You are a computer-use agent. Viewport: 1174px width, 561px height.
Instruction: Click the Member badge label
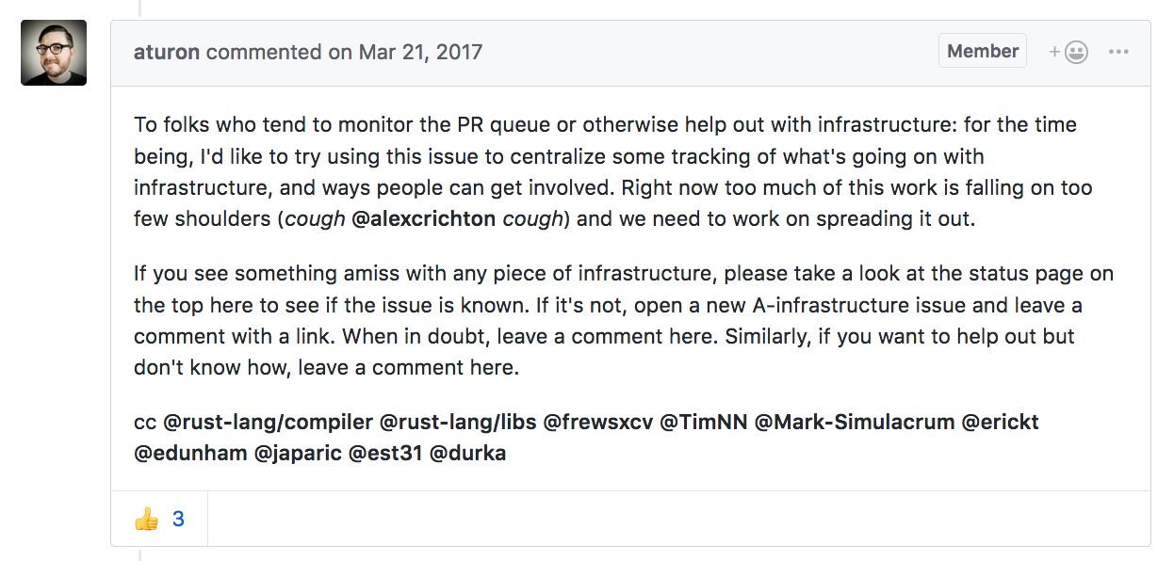(982, 52)
